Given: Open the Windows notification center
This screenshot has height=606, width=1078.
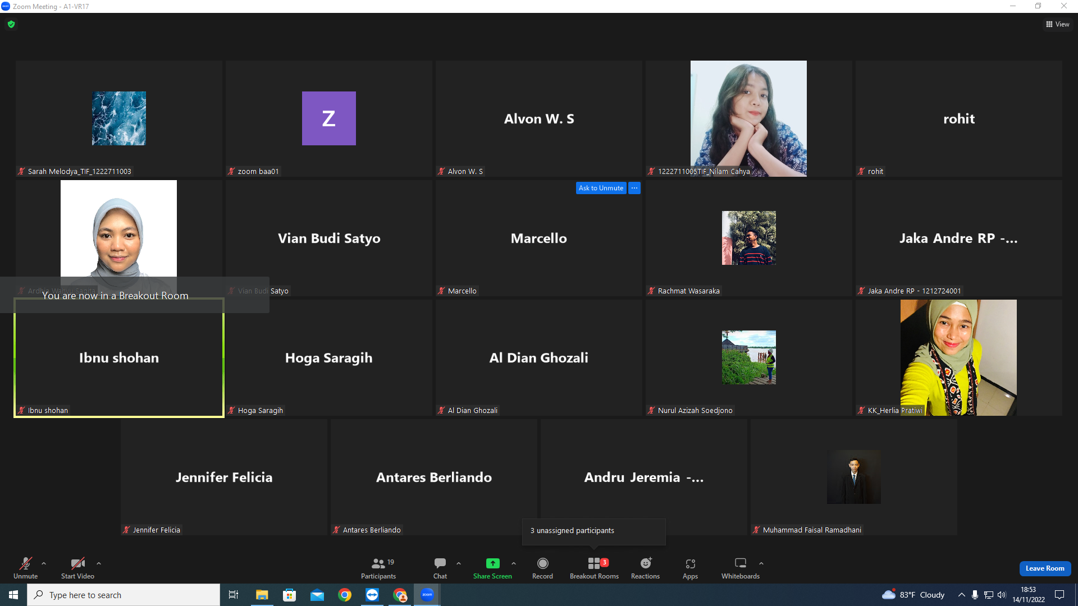Looking at the screenshot, I should click(1059, 595).
